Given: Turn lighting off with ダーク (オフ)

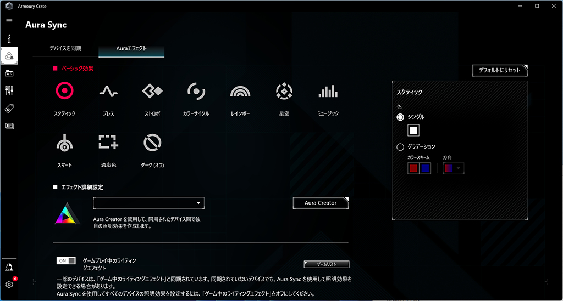Looking at the screenshot, I should [x=152, y=143].
